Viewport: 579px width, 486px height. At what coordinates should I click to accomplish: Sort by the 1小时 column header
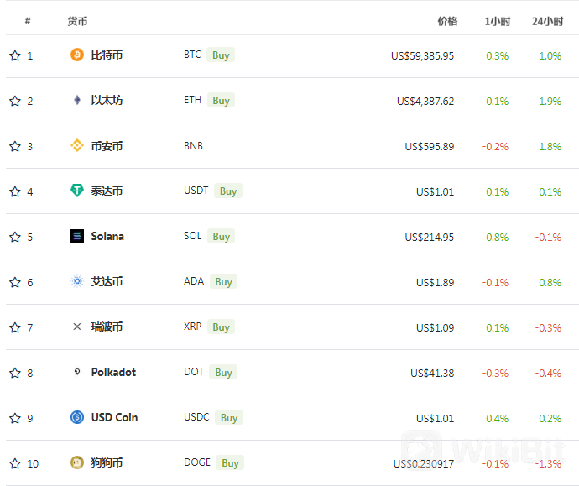498,22
